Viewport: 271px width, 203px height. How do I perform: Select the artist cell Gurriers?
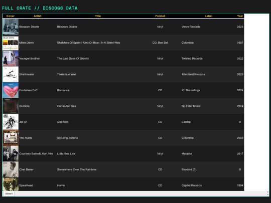[x=25, y=106]
